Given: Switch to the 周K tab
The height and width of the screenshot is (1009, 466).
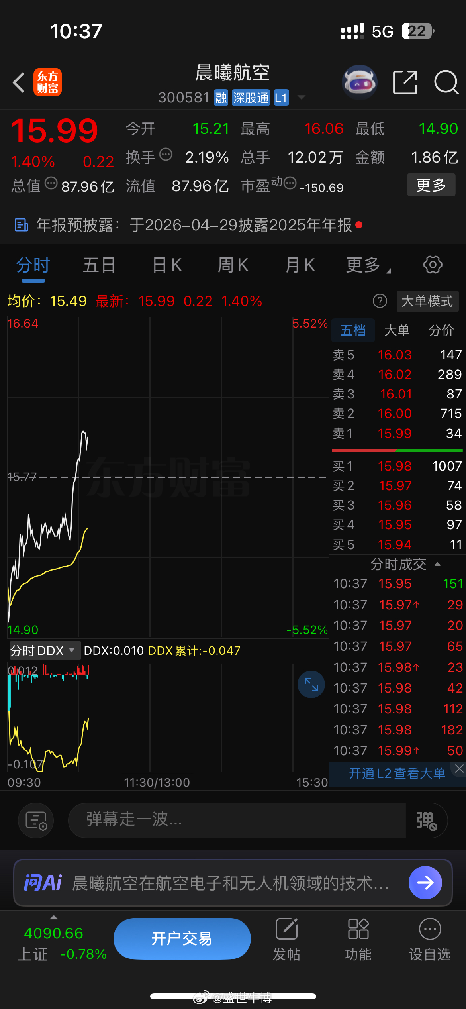Looking at the screenshot, I should (x=233, y=265).
